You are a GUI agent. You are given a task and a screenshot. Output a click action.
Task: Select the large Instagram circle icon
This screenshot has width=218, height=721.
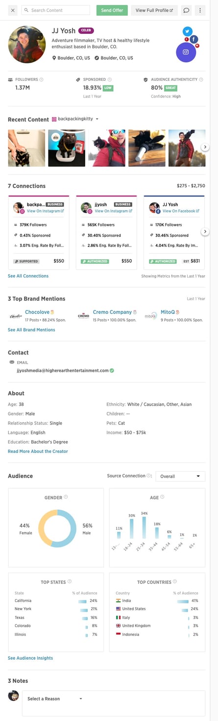(186, 52)
